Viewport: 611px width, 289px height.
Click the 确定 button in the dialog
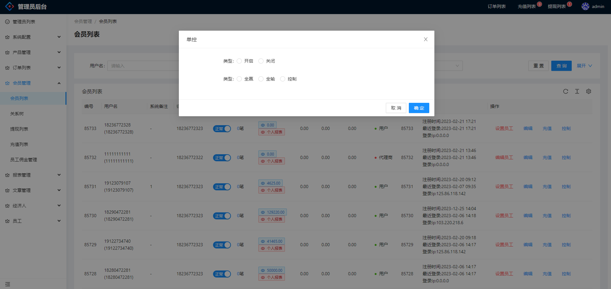point(419,108)
